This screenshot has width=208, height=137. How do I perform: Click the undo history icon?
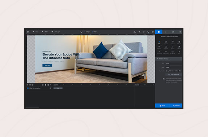144,32
